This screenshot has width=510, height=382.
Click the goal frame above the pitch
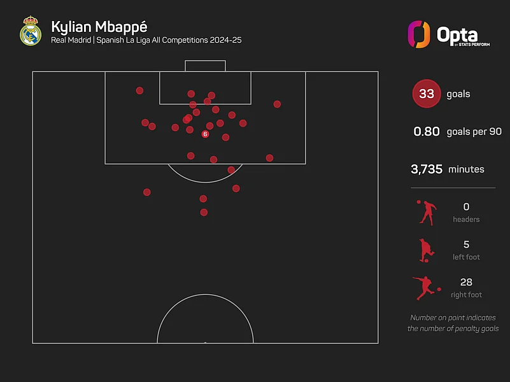coord(205,66)
